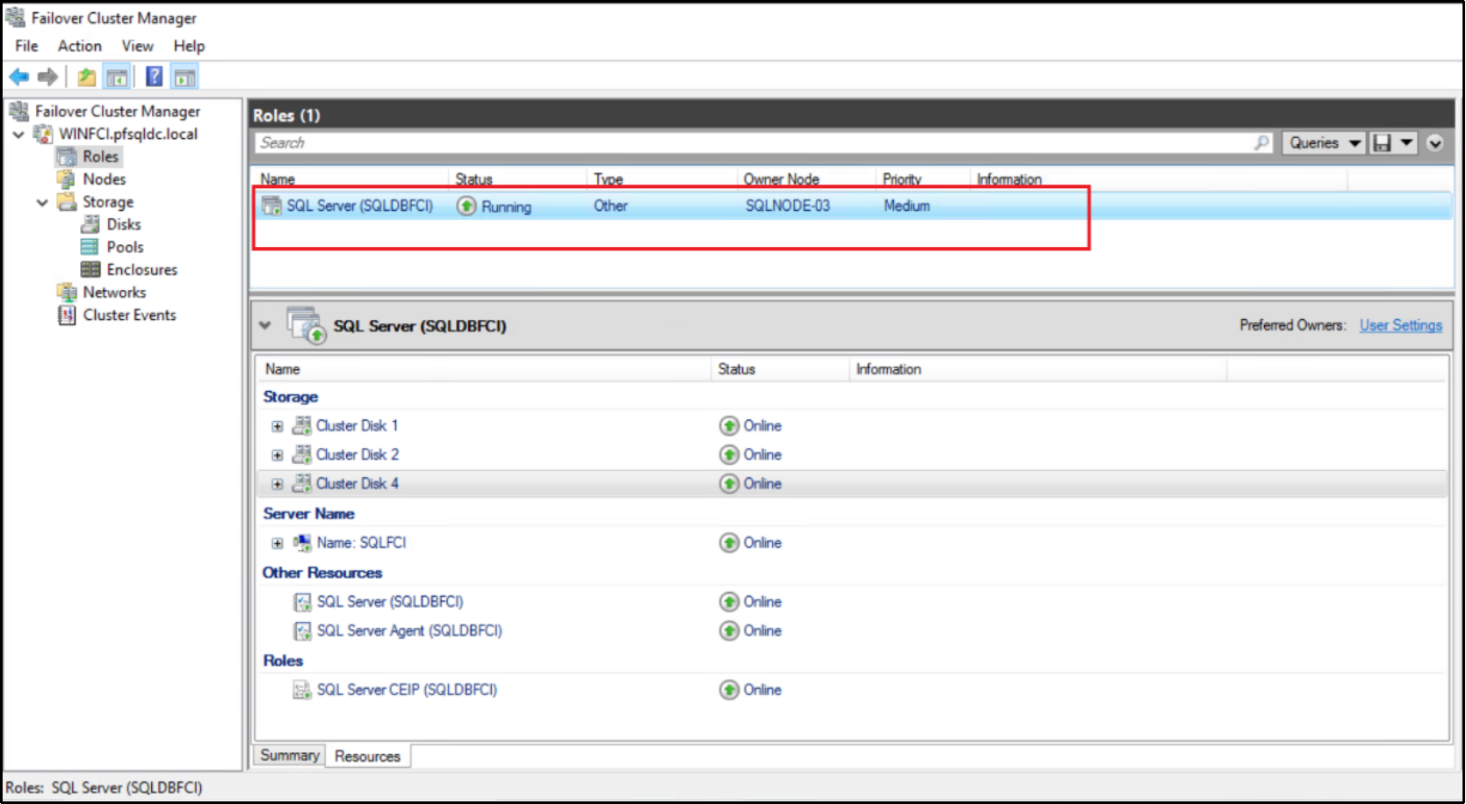Click the save query floppy disk icon
This screenshot has width=1466, height=804.
click(x=1382, y=143)
